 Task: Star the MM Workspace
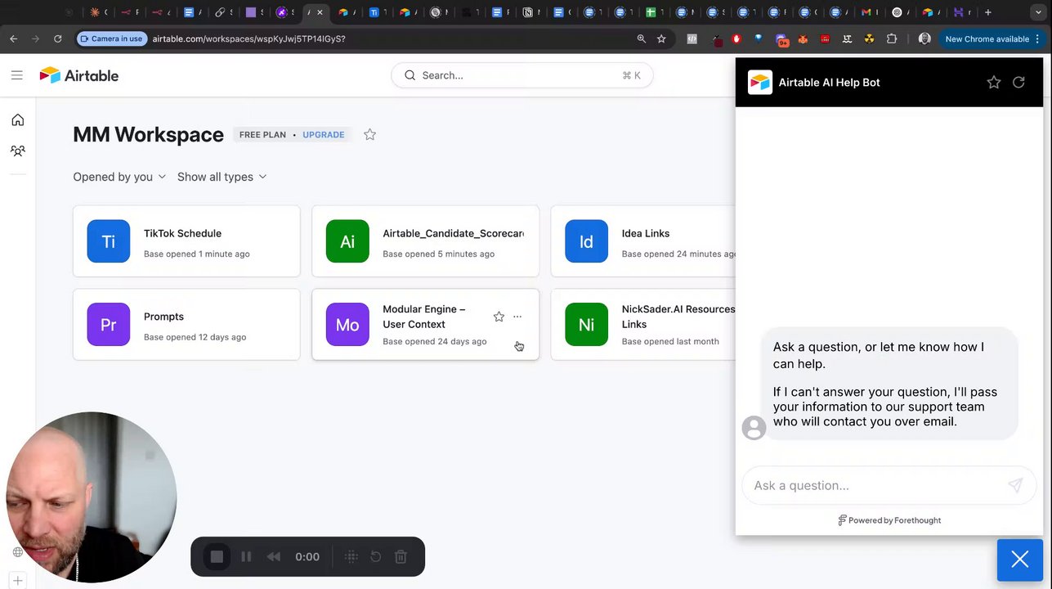point(369,134)
